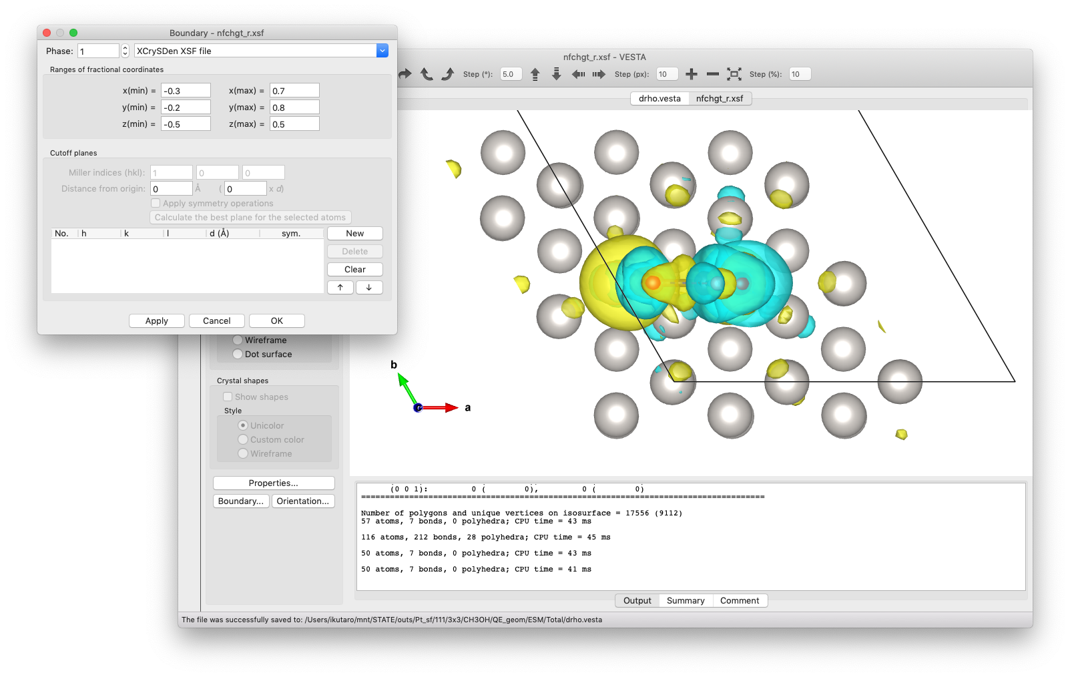The image size is (1070, 677).
Task: Open the Summary tab
Action: (686, 600)
